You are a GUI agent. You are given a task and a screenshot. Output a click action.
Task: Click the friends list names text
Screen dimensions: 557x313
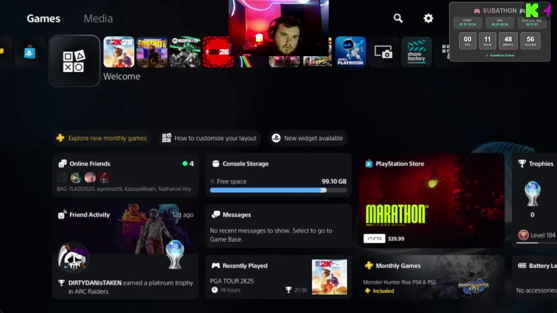(x=124, y=189)
